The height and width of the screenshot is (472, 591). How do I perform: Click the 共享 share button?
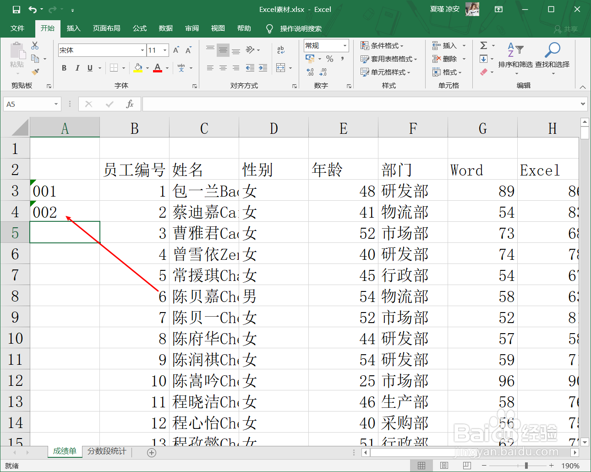569,29
